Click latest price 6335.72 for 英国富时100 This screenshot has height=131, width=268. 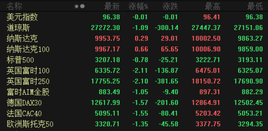108,70
